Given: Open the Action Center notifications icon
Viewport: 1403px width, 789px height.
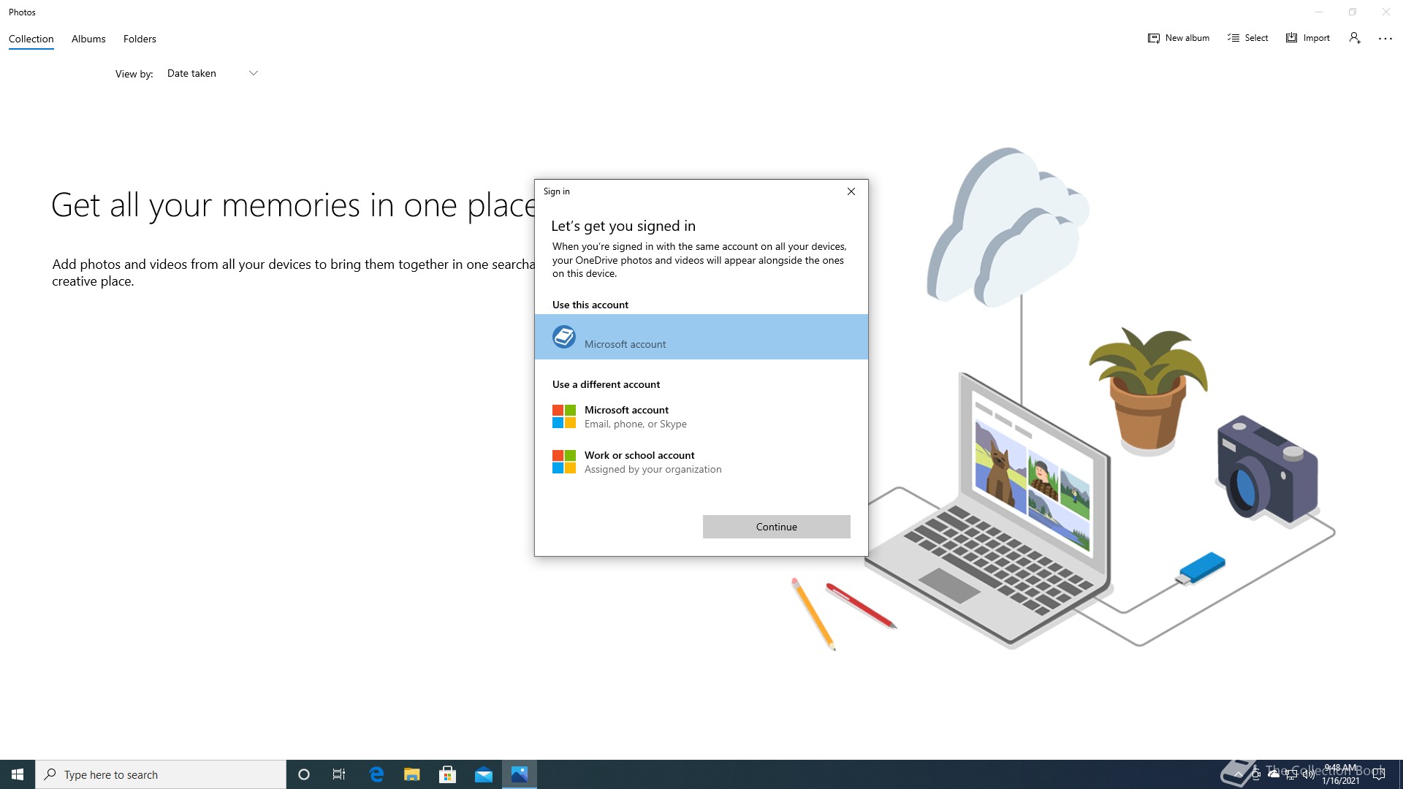Looking at the screenshot, I should 1379,774.
